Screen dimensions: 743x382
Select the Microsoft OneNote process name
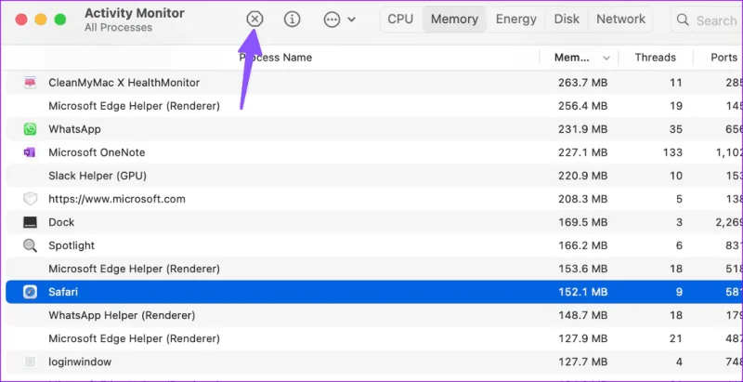tap(97, 152)
